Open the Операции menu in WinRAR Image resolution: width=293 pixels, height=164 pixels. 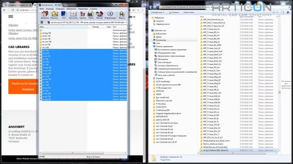60,9
